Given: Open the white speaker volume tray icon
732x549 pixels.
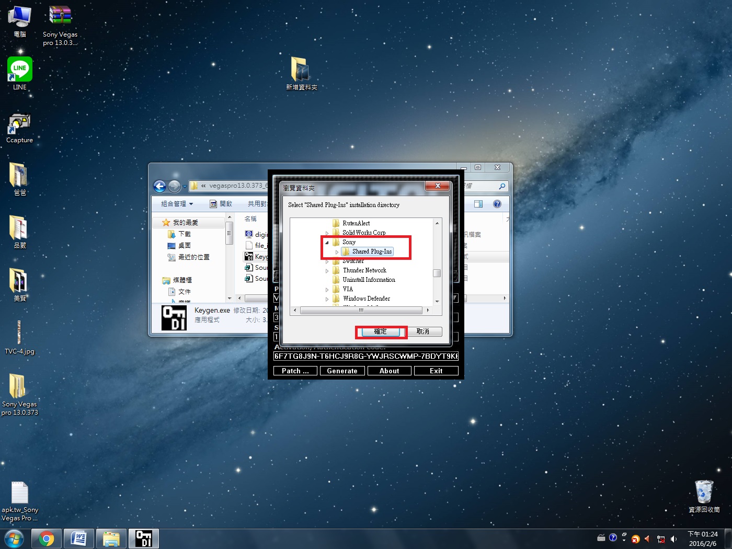Looking at the screenshot, I should (x=673, y=539).
